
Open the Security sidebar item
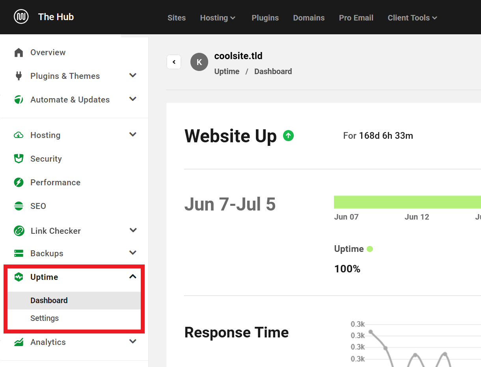point(46,159)
